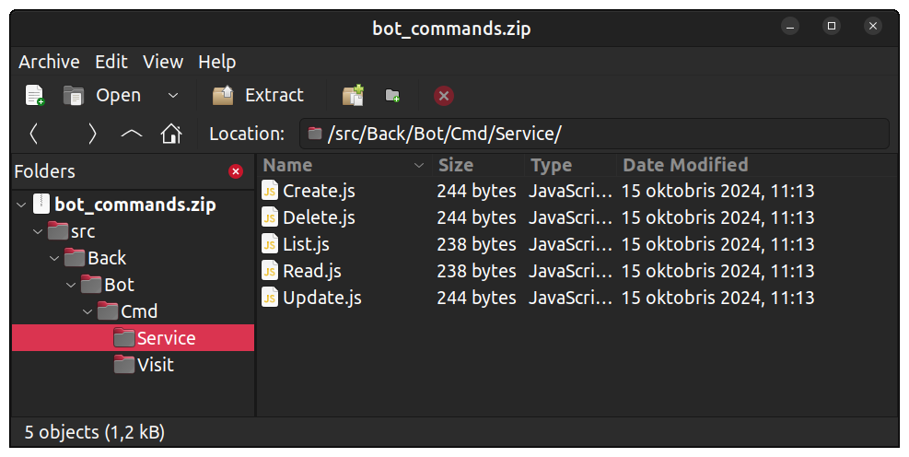
Task: Sort by the Type column header
Action: coord(571,165)
